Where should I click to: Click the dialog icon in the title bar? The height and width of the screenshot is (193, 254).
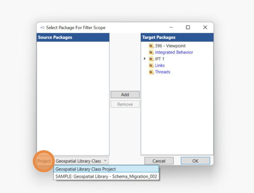coord(42,28)
